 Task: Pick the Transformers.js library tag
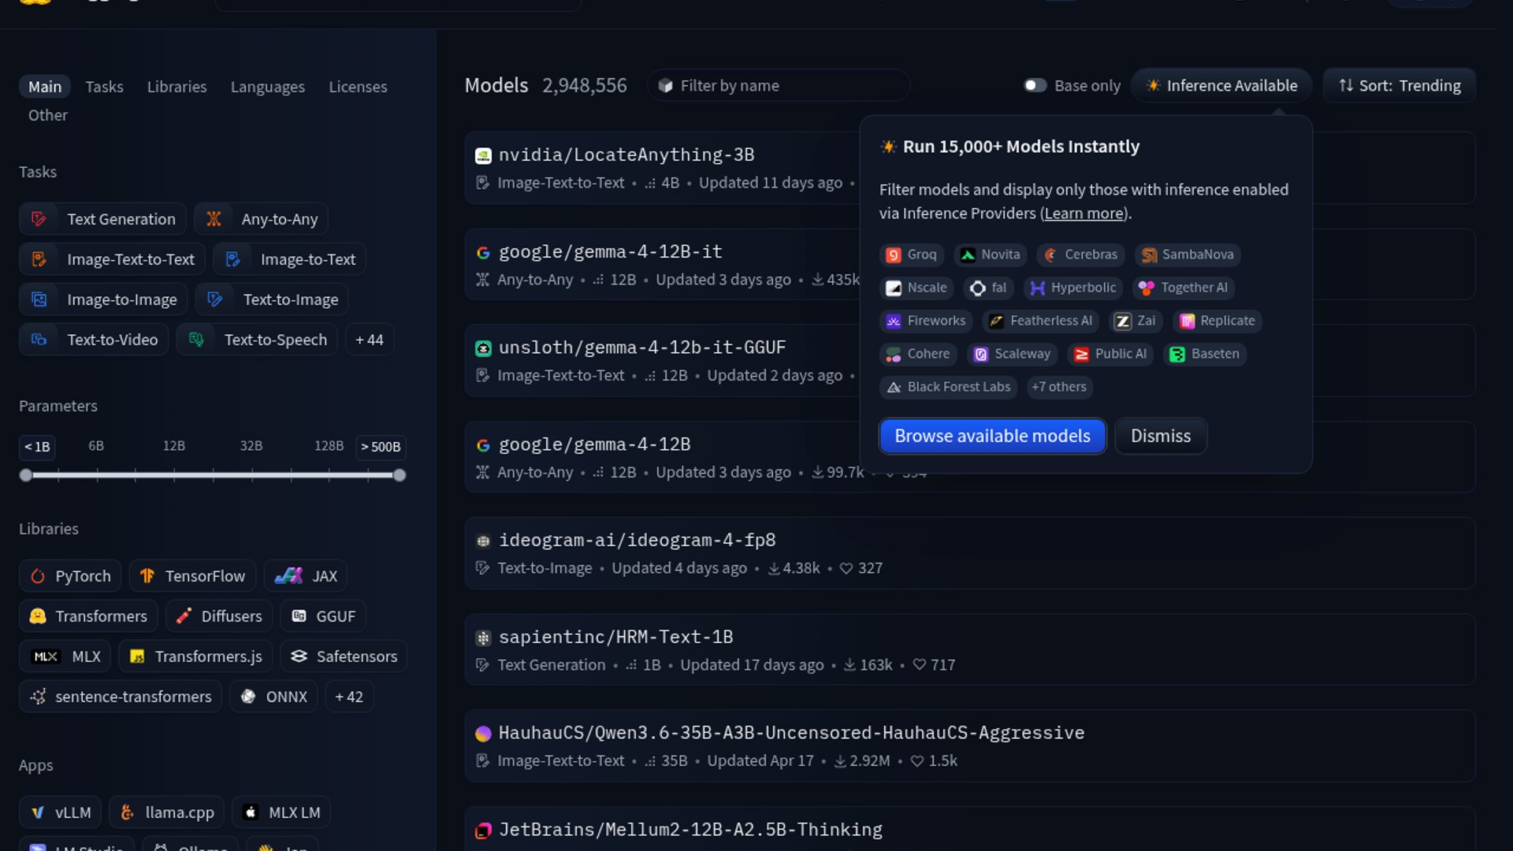click(x=195, y=656)
